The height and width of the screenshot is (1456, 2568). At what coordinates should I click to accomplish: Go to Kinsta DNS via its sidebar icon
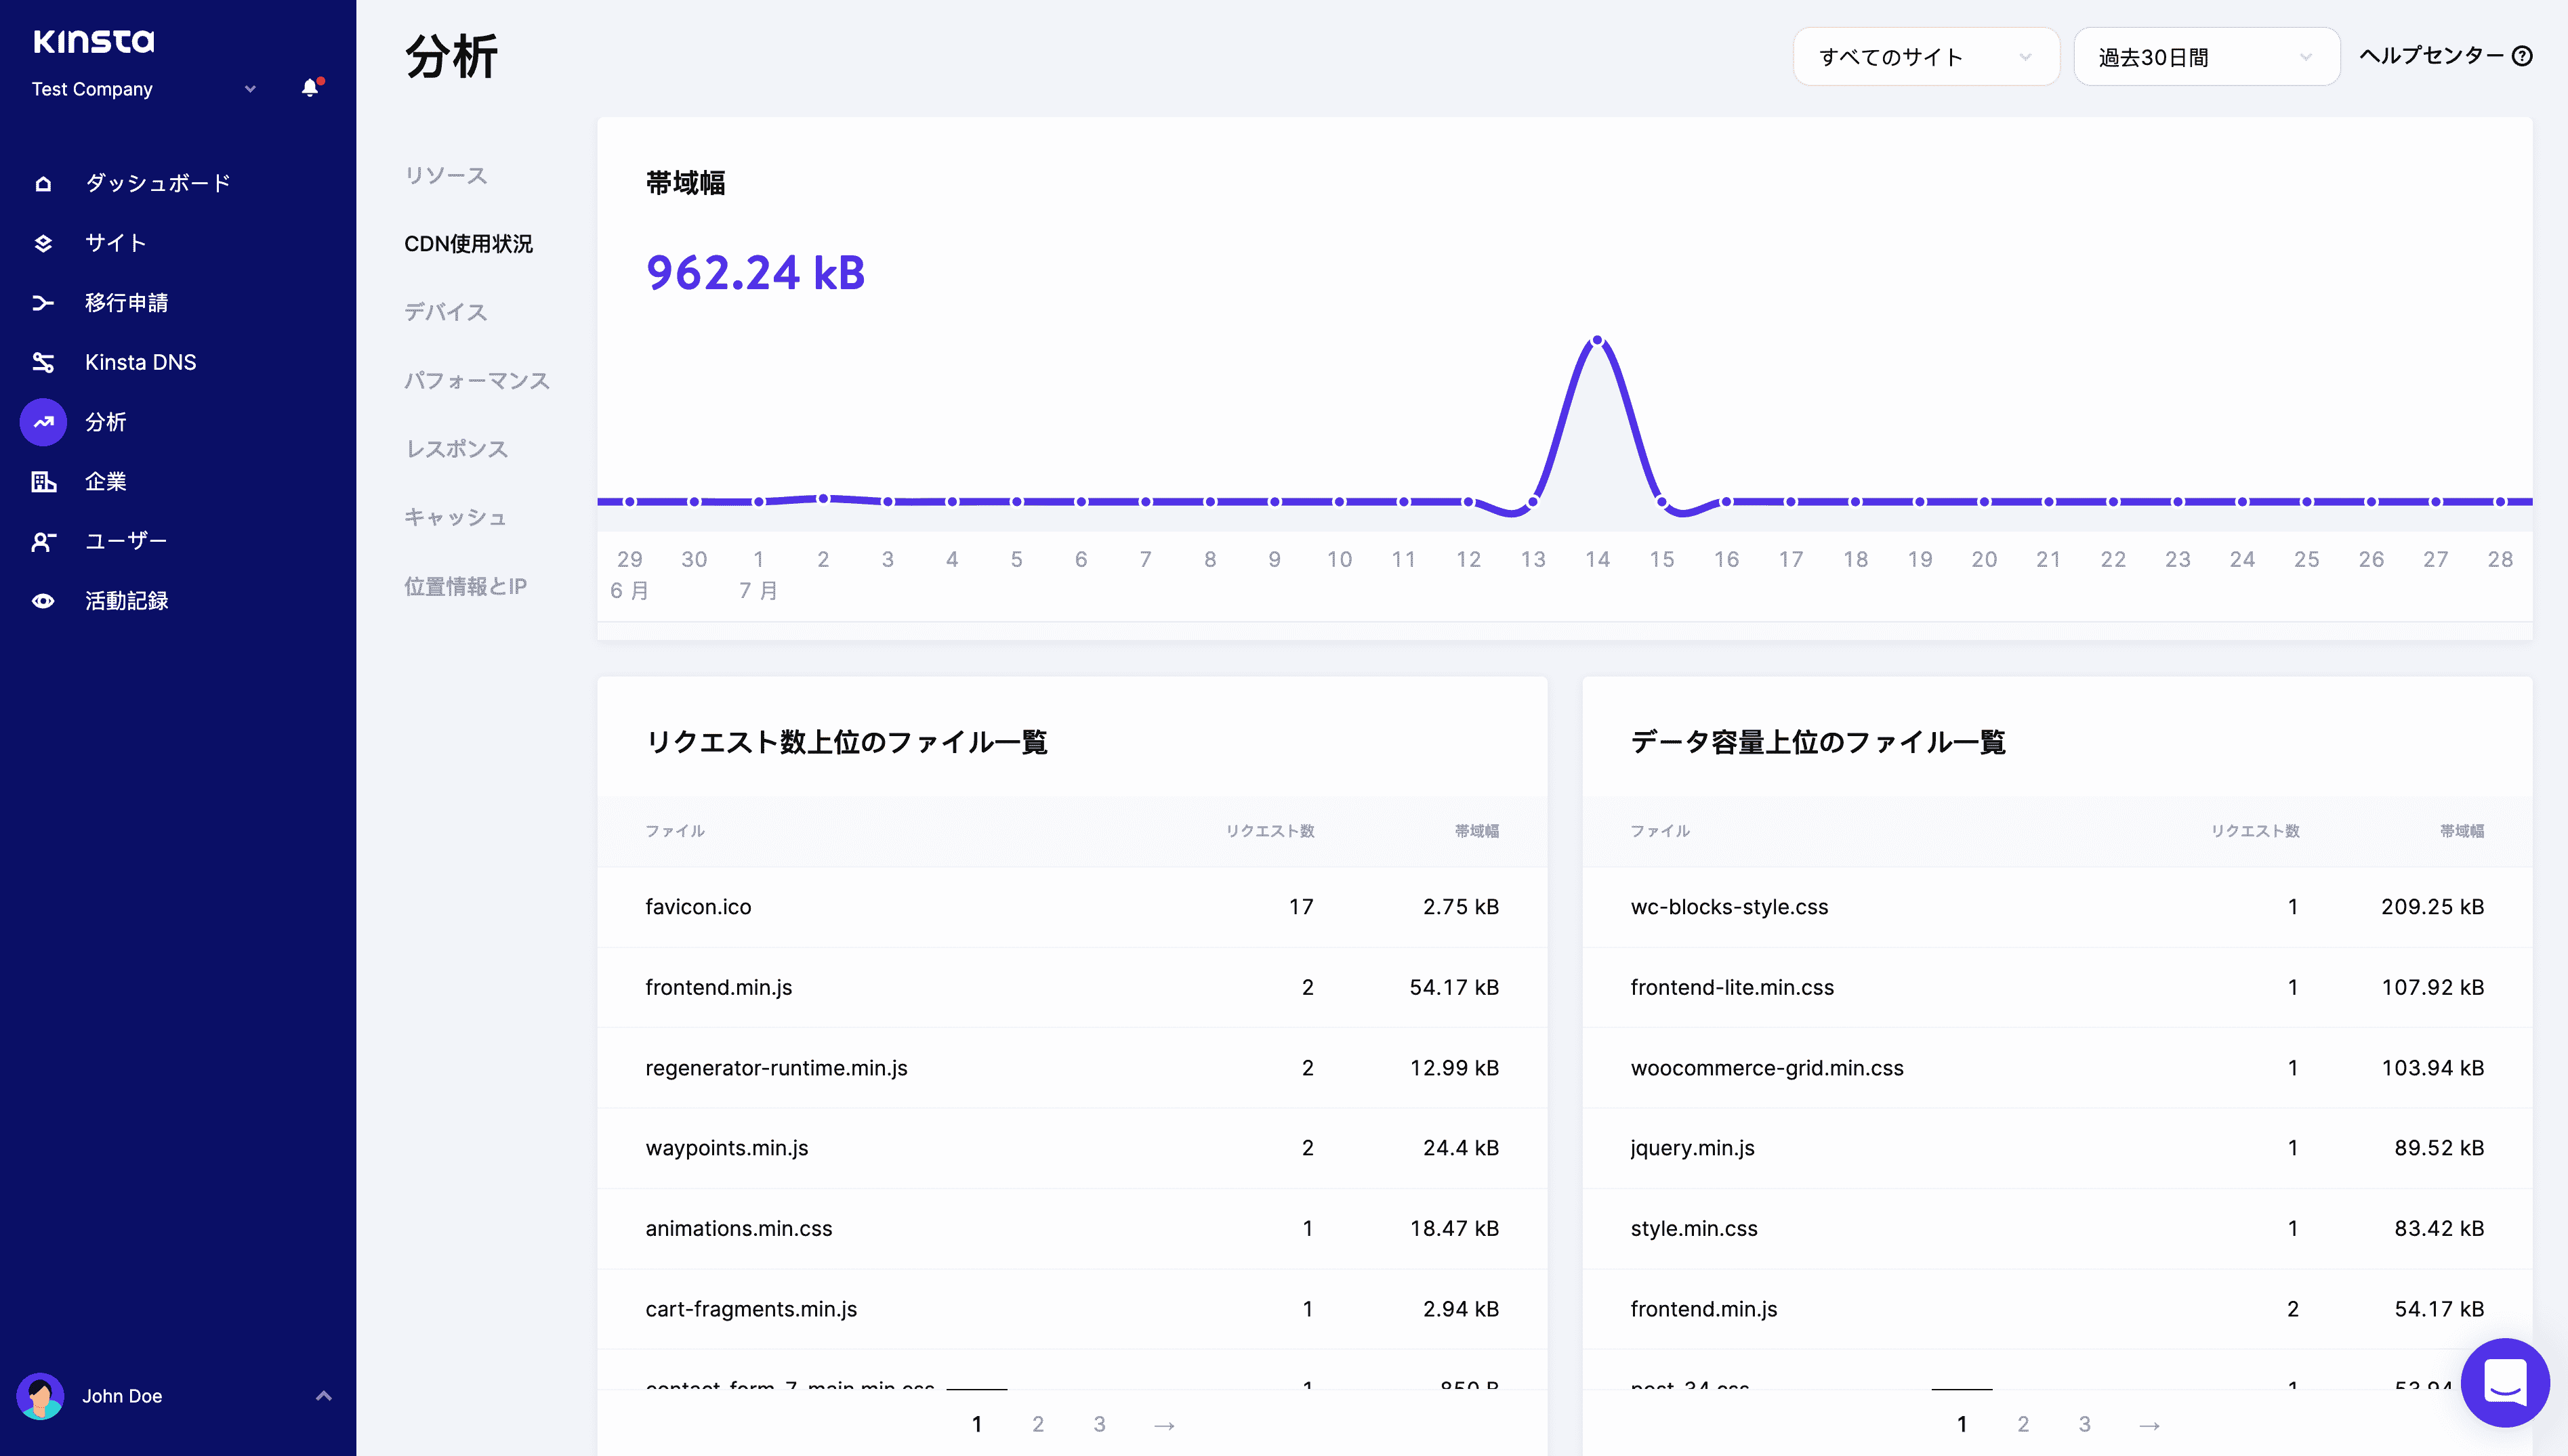point(44,362)
